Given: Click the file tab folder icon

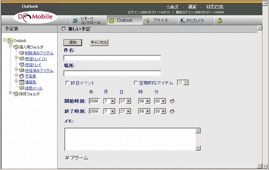Looking at the screenshot, I should pyautogui.click(x=147, y=21).
